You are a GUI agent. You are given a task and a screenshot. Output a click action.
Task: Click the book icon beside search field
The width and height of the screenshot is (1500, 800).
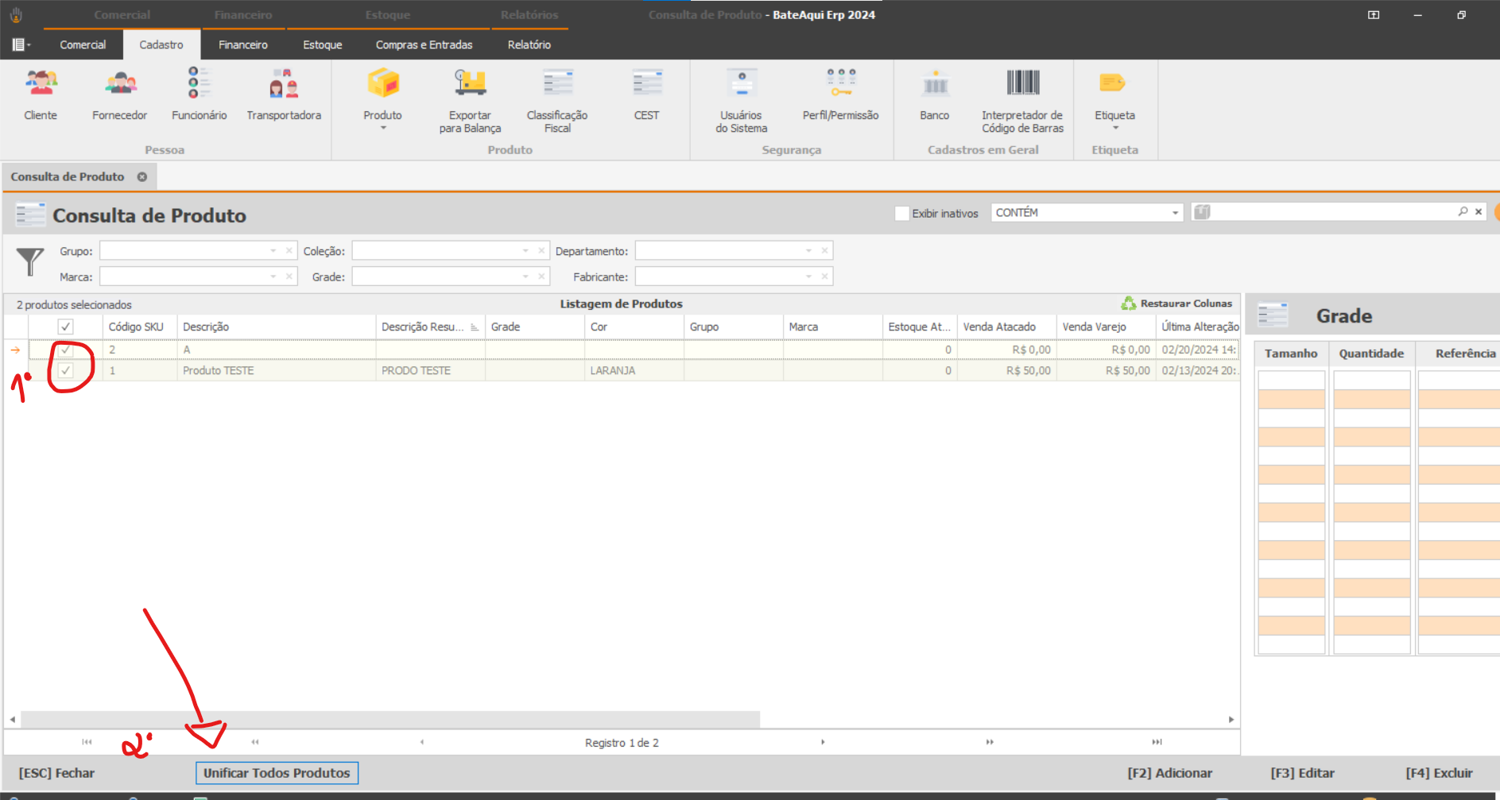point(1202,212)
